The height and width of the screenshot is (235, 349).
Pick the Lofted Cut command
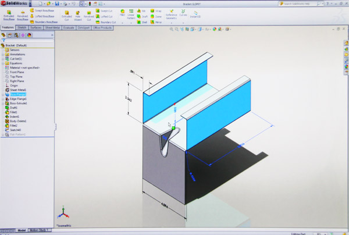(104, 16)
